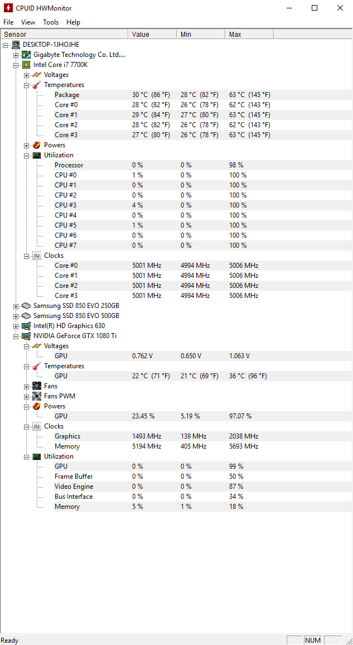Viewport: 353px width, 645px height.
Task: Click the Value column header
Action: coord(152,35)
